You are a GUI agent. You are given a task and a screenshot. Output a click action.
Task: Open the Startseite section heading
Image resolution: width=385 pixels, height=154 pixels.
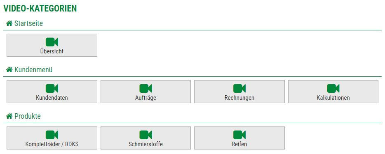point(28,23)
